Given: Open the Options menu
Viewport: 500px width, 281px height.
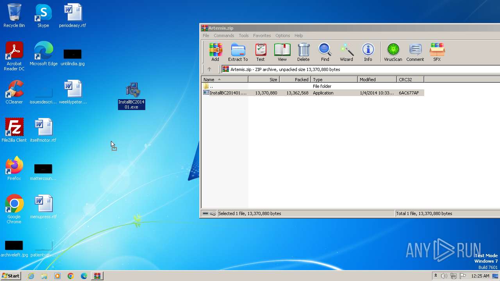Looking at the screenshot, I should pos(282,36).
